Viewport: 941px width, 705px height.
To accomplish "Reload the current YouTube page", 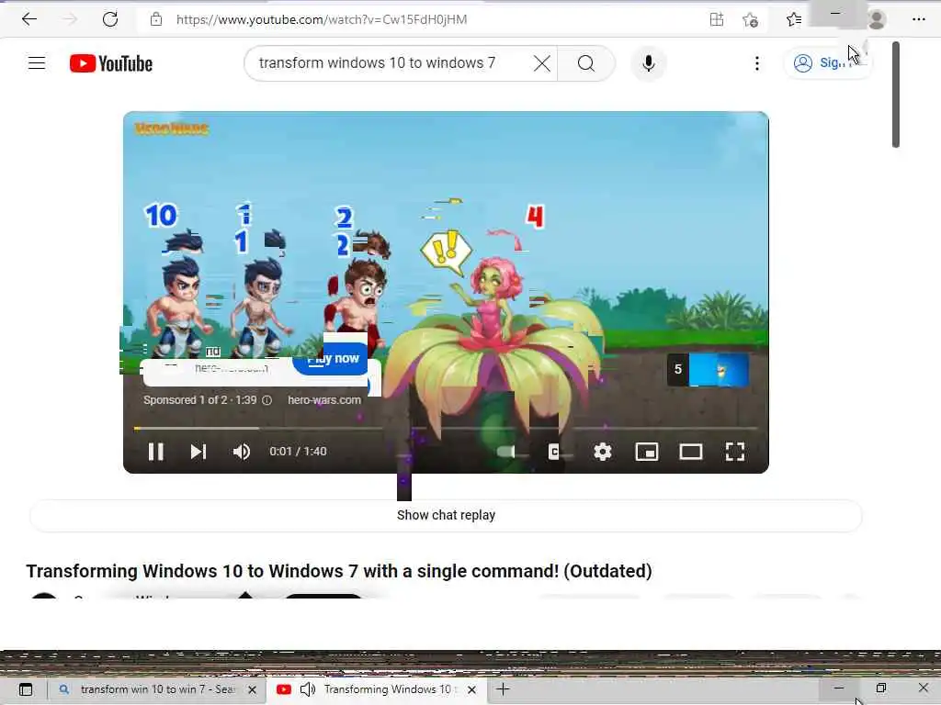I will [x=110, y=19].
